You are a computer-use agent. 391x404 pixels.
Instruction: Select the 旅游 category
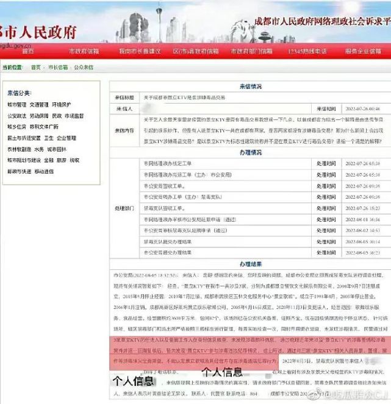(x=62, y=160)
